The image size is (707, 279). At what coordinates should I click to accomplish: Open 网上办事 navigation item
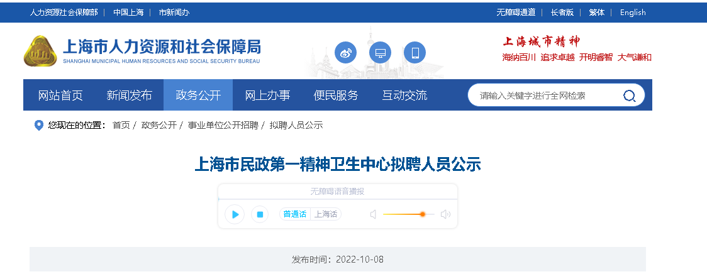tap(267, 95)
